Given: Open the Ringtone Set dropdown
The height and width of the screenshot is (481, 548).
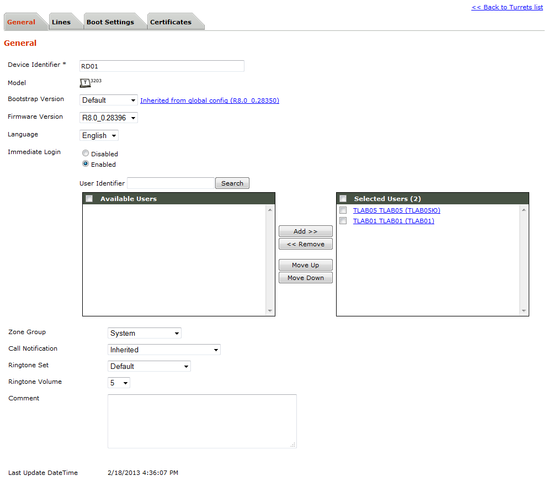Looking at the screenshot, I should click(x=149, y=366).
